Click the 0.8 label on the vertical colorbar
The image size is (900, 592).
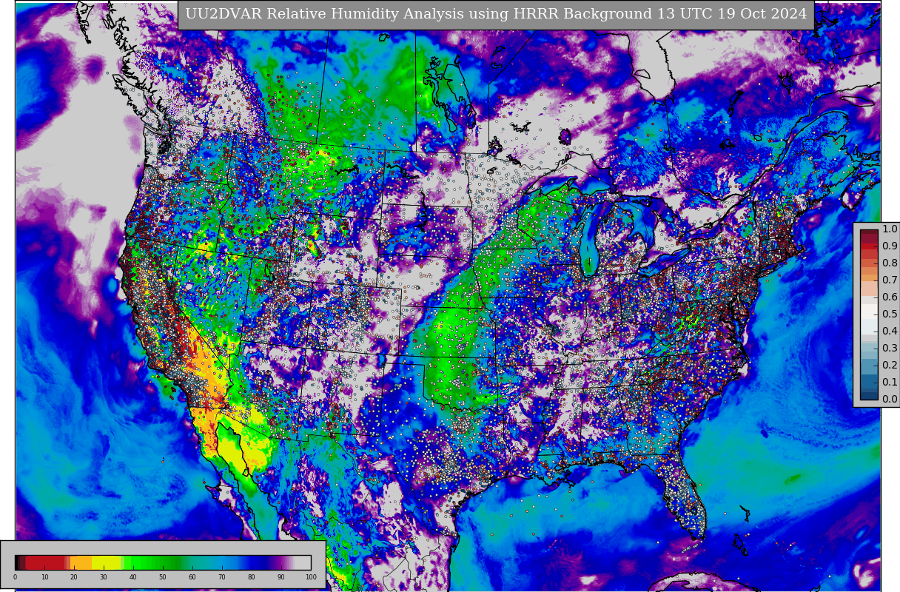click(890, 263)
